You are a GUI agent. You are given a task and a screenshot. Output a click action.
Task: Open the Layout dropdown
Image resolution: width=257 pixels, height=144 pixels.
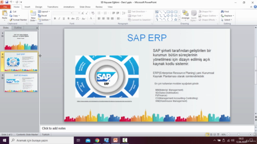(44, 12)
